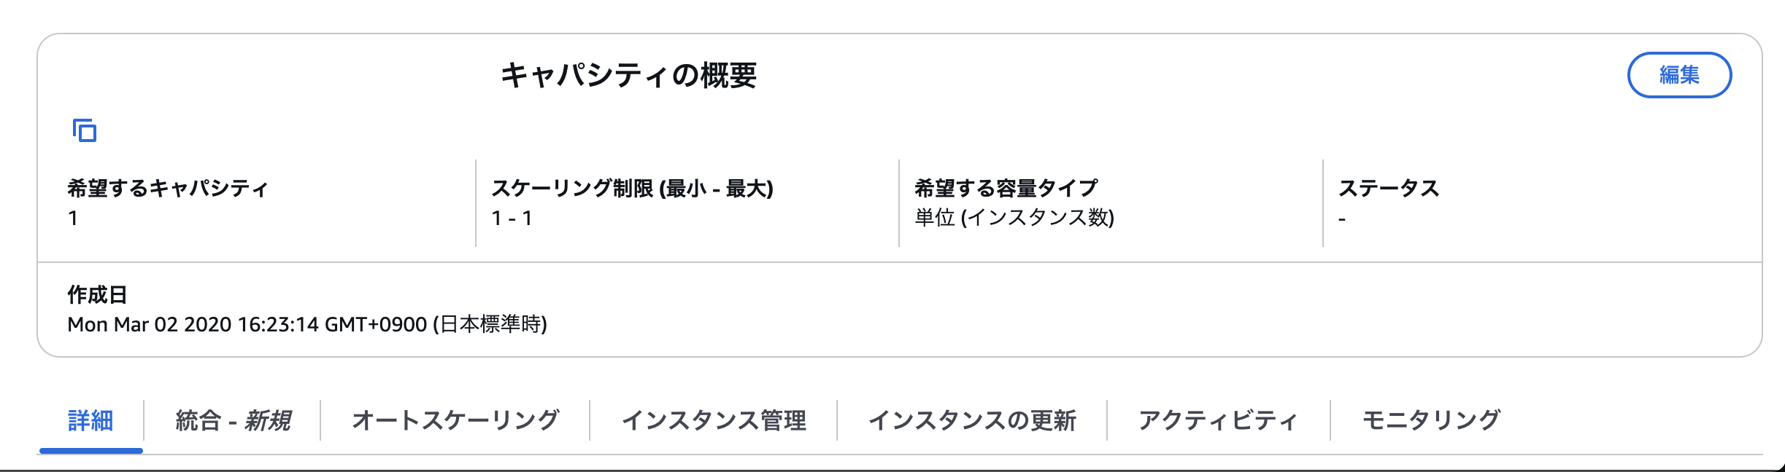Click the 編集 button to edit capacity
Image resolution: width=1785 pixels, height=472 pixels.
tap(1680, 74)
